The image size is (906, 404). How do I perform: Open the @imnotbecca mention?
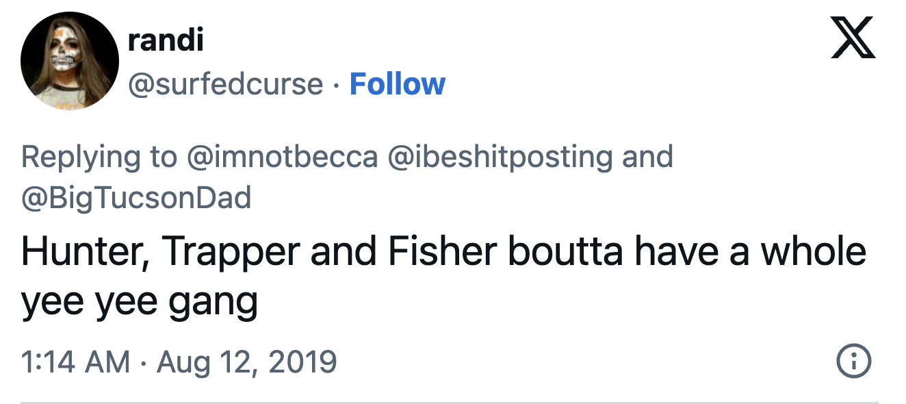[282, 157]
